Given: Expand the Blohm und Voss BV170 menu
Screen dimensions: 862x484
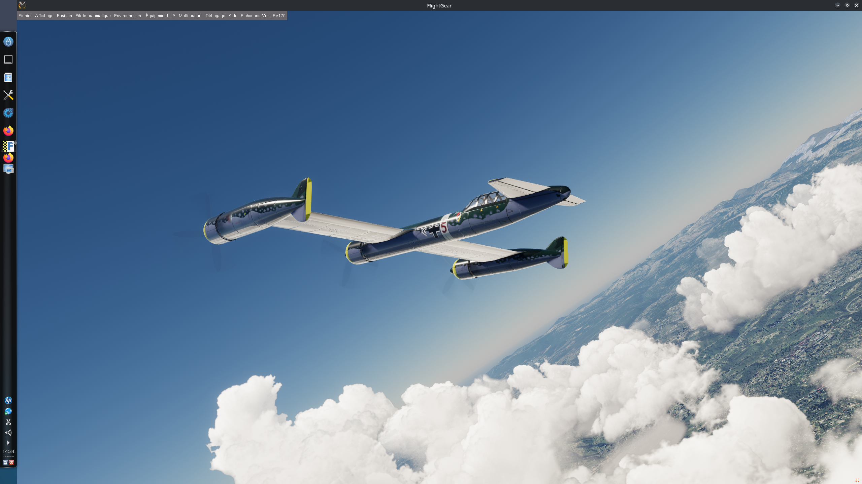Looking at the screenshot, I should tap(263, 16).
